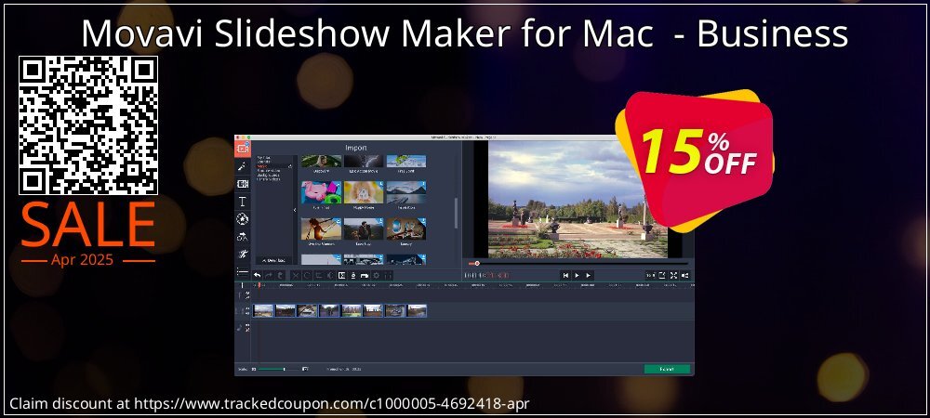930x418 pixels.
Task: Open the Audio equalizer sliders icon
Action: (x=388, y=275)
